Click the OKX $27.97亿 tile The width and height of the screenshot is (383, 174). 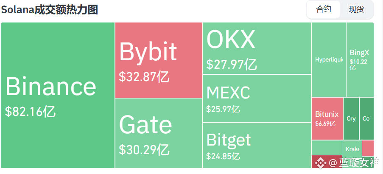click(257, 48)
